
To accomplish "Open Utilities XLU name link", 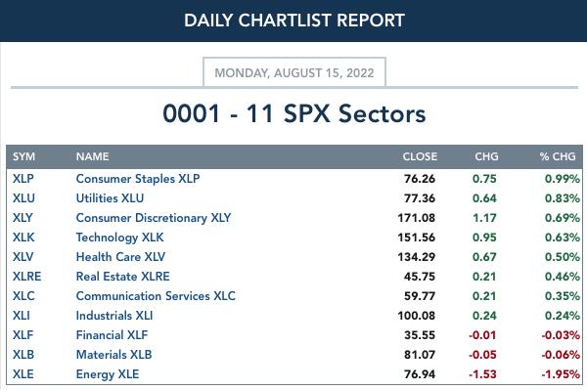I will click(x=110, y=198).
